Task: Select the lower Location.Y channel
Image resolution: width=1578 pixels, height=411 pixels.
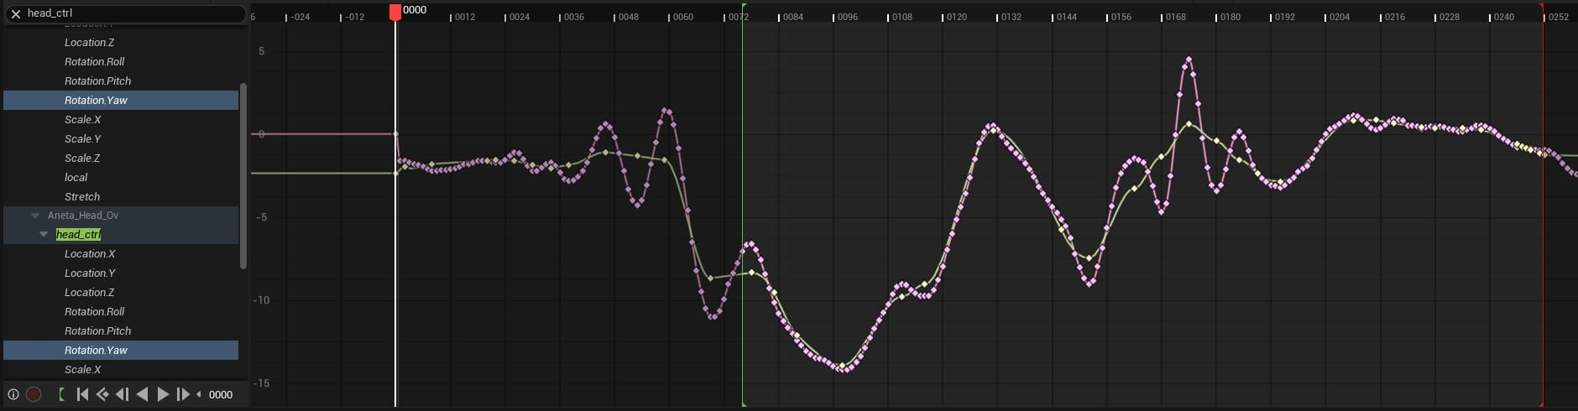Action: click(90, 273)
